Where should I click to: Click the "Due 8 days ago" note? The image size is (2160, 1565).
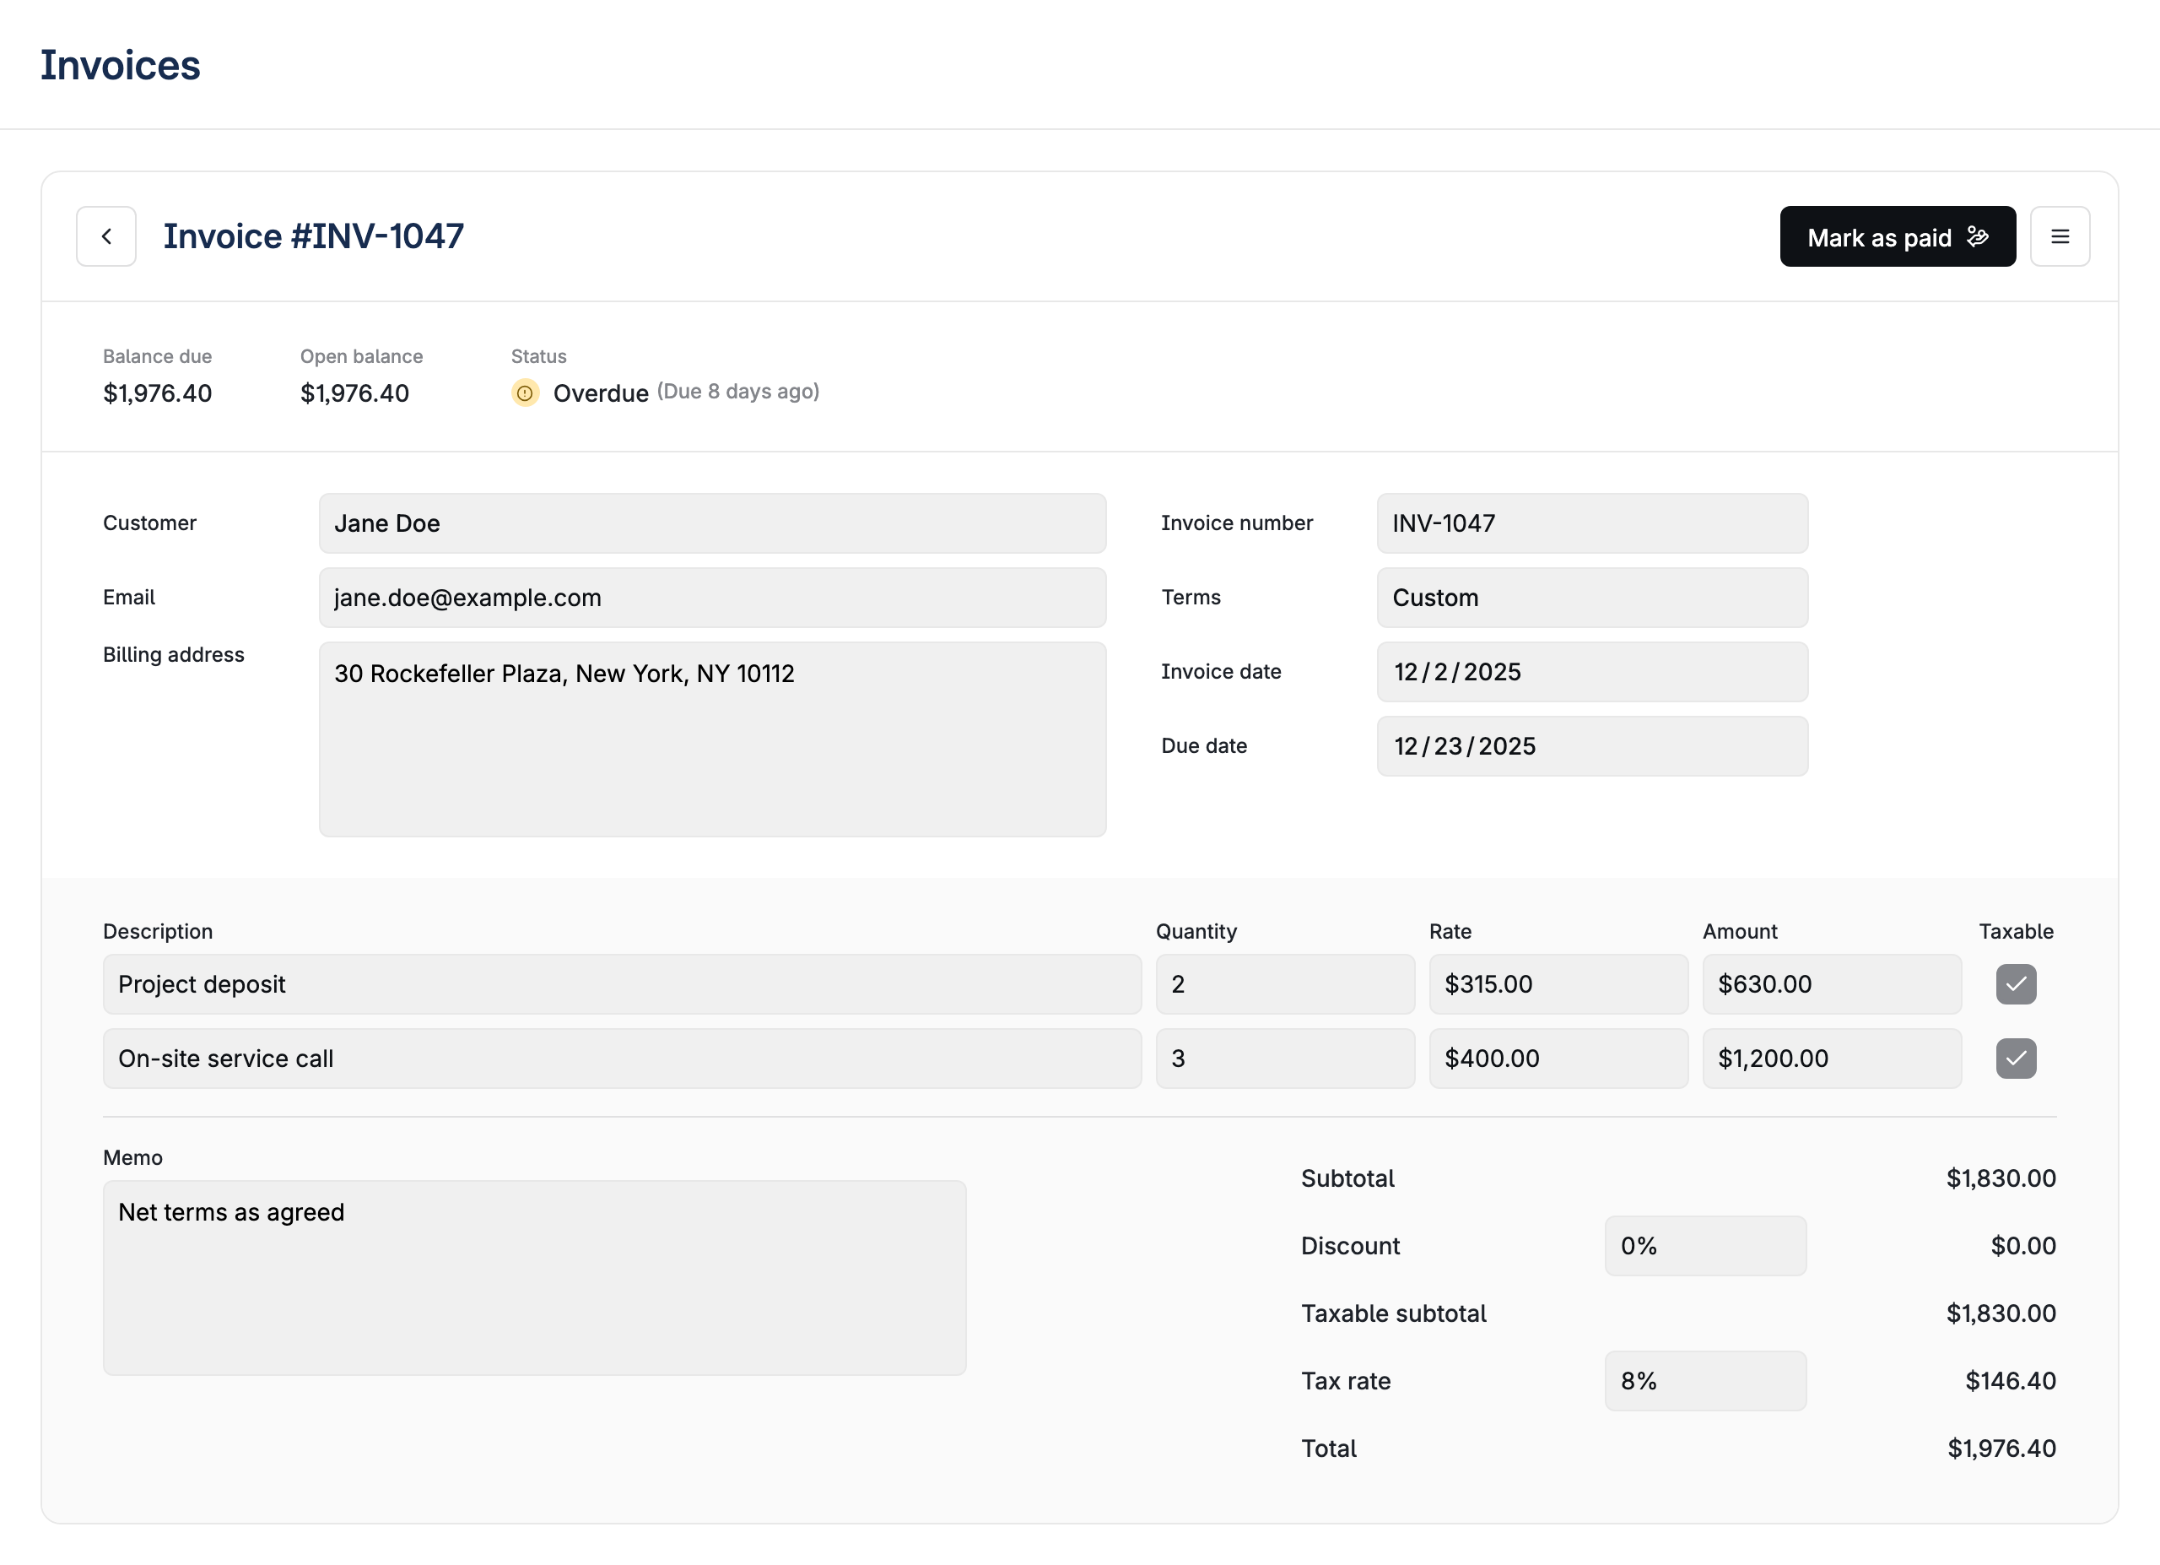[738, 392]
